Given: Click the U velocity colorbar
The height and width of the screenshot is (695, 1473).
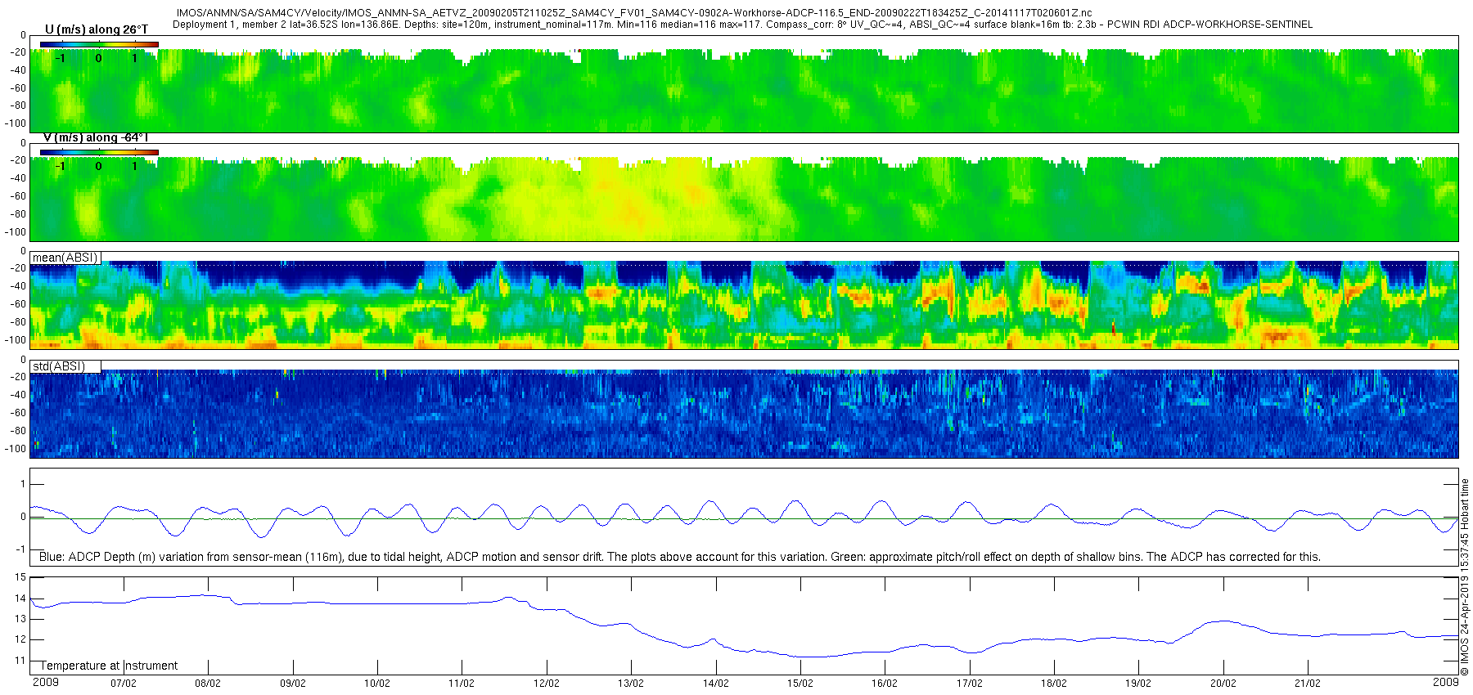Looking at the screenshot, I should pyautogui.click(x=99, y=44).
